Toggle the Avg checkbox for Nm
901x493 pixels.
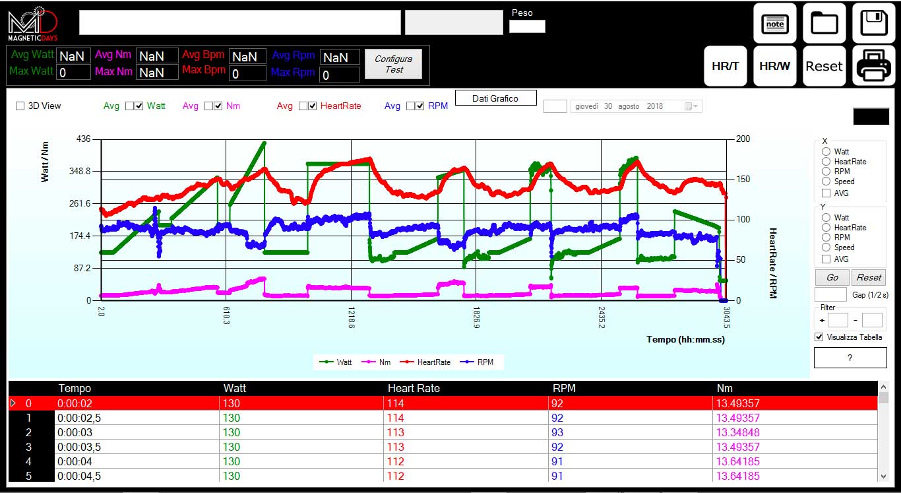click(209, 106)
